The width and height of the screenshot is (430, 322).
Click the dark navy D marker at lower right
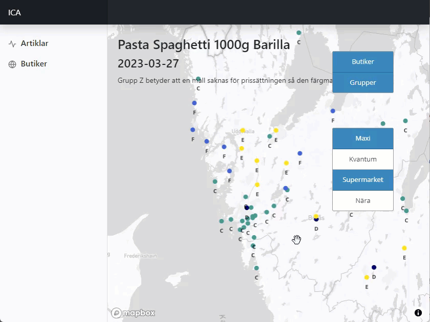(x=374, y=267)
